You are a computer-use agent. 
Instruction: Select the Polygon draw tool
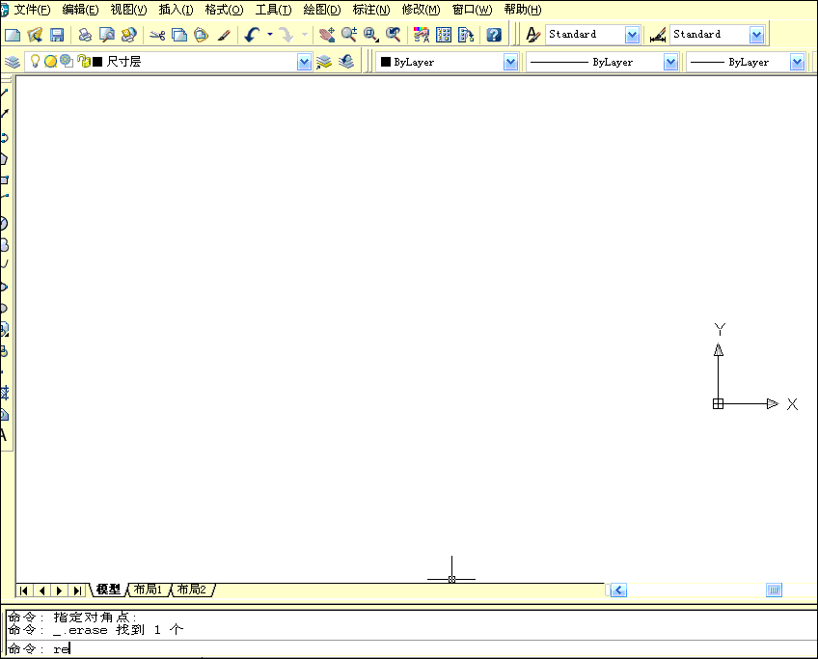[x=4, y=159]
